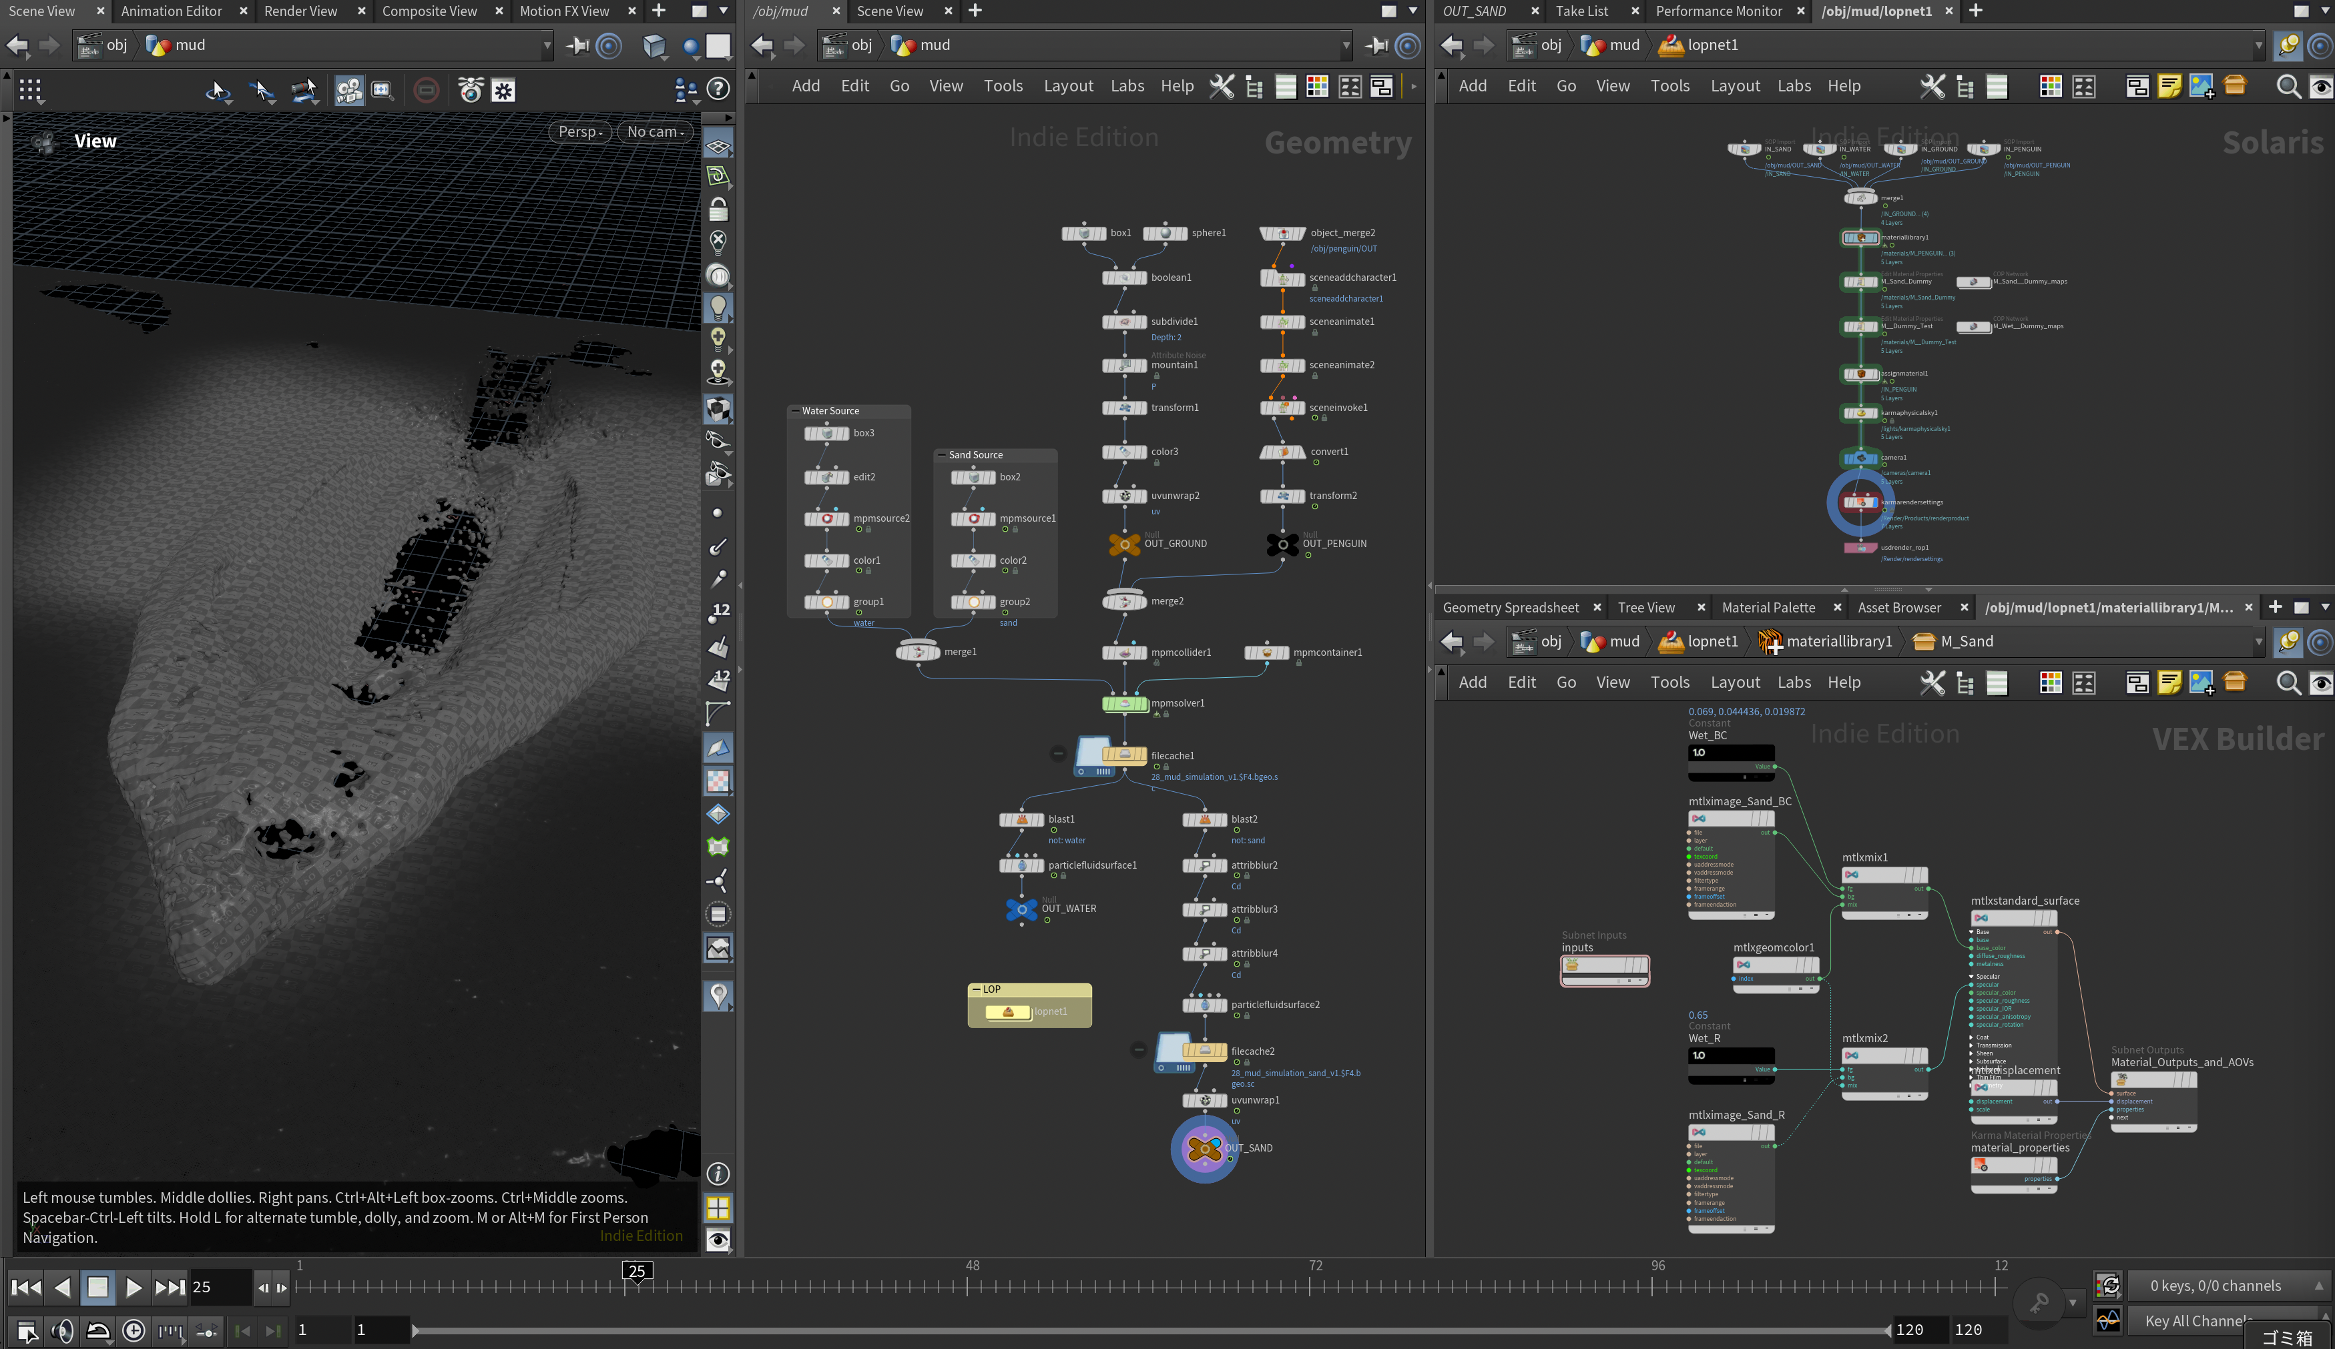Screen dimensions: 2335x1349
Task: Toggle real time playback button
Action: pos(134,1330)
